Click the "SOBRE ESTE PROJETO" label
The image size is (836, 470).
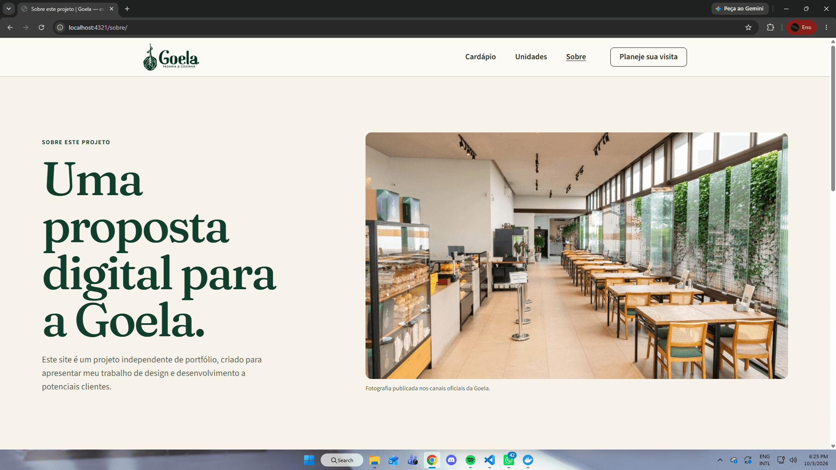point(76,142)
